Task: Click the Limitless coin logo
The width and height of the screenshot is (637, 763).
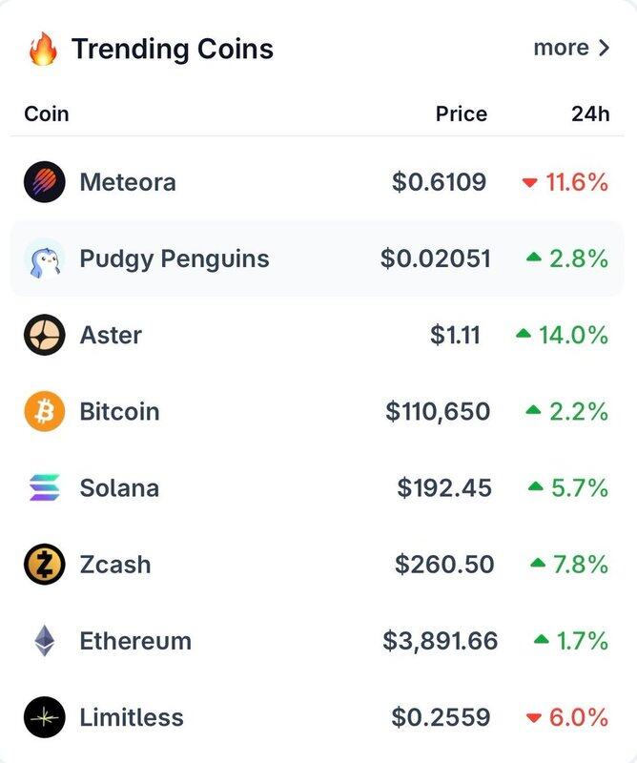Action: pos(44,717)
